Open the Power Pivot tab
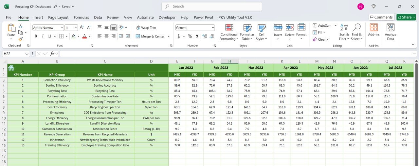The image size is (419, 166). 203,17
